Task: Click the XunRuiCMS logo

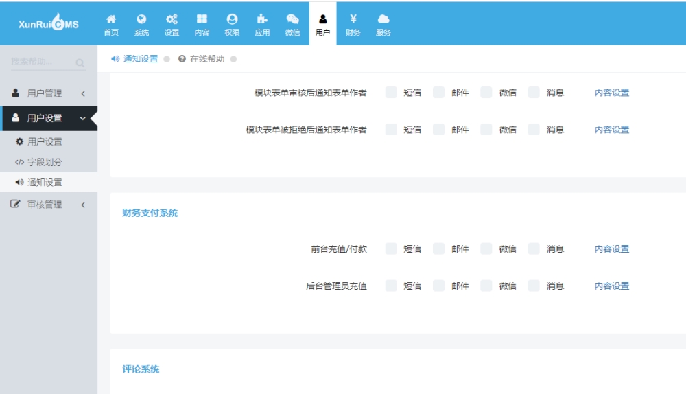Action: pyautogui.click(x=49, y=23)
